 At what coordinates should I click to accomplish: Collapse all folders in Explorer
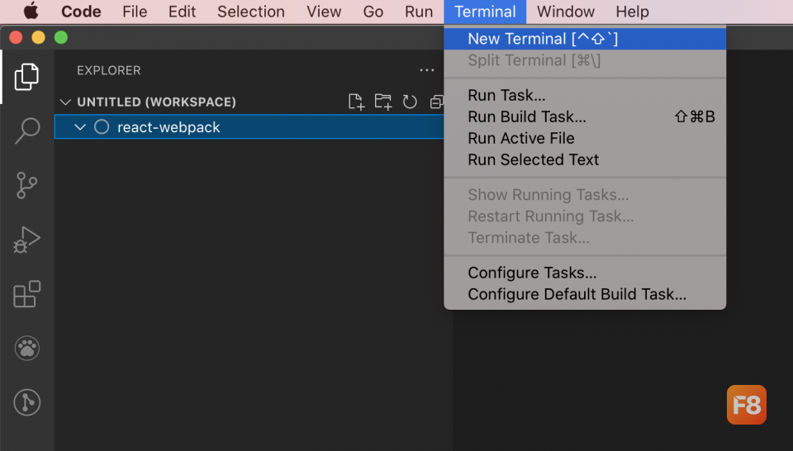436,102
